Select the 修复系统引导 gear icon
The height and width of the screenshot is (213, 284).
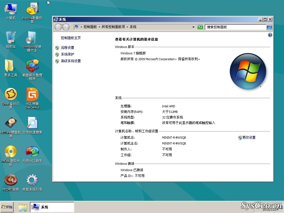pyautogui.click(x=32, y=182)
